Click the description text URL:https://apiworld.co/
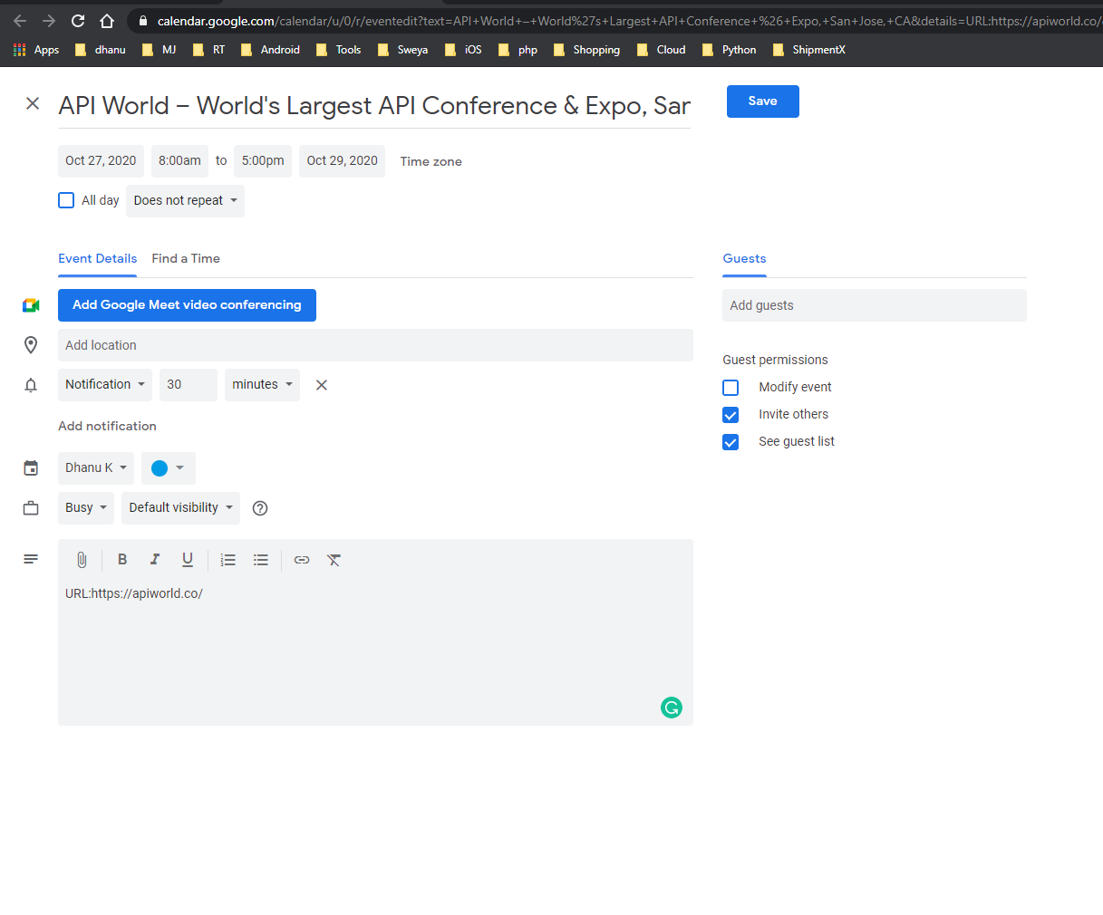Image resolution: width=1103 pixels, height=915 pixels. point(134,593)
